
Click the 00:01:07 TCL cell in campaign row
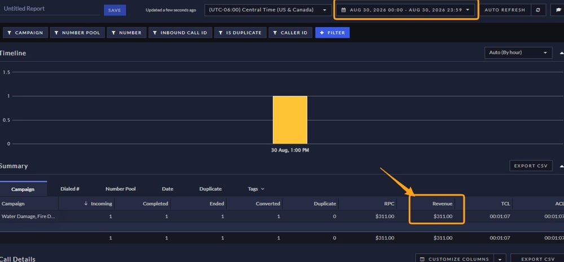(500, 216)
